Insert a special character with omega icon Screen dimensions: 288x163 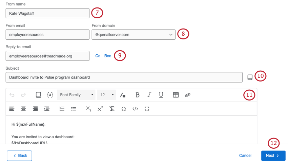point(124,109)
